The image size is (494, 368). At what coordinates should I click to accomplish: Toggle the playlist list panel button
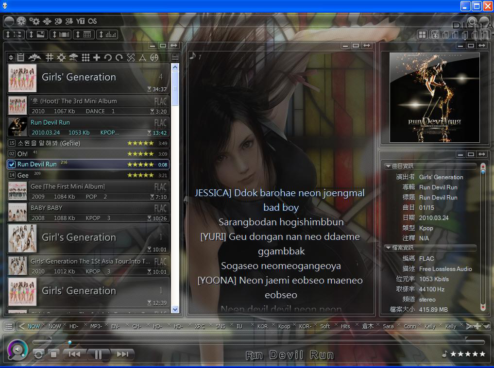click(14, 34)
